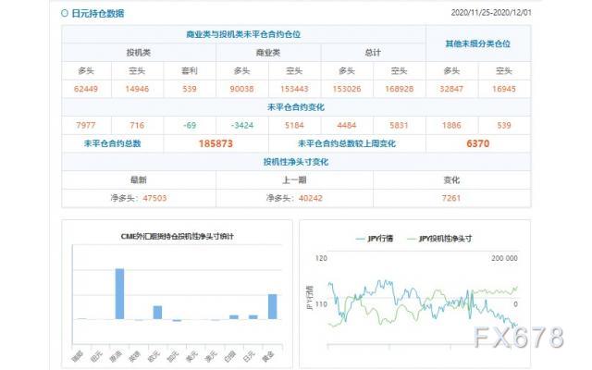
Task: Select the value 153443
Action: [x=294, y=89]
